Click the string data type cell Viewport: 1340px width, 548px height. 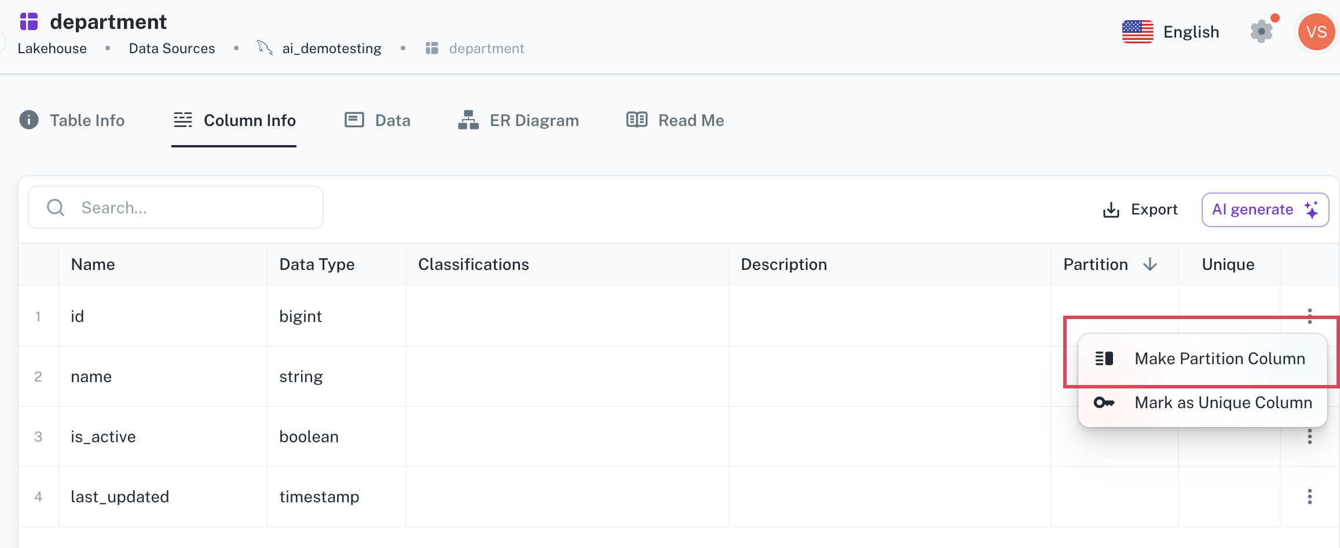(x=336, y=376)
